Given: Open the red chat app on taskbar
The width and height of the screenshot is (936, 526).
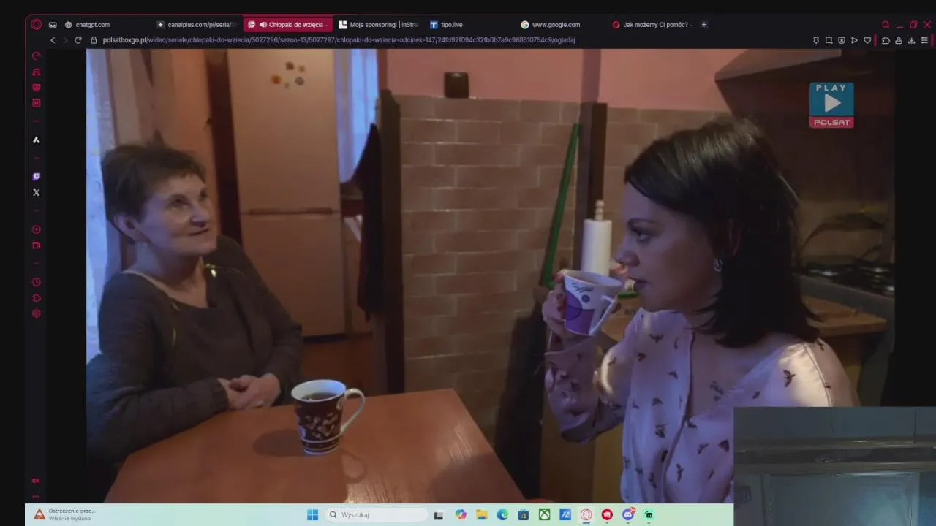Looking at the screenshot, I should click(607, 515).
